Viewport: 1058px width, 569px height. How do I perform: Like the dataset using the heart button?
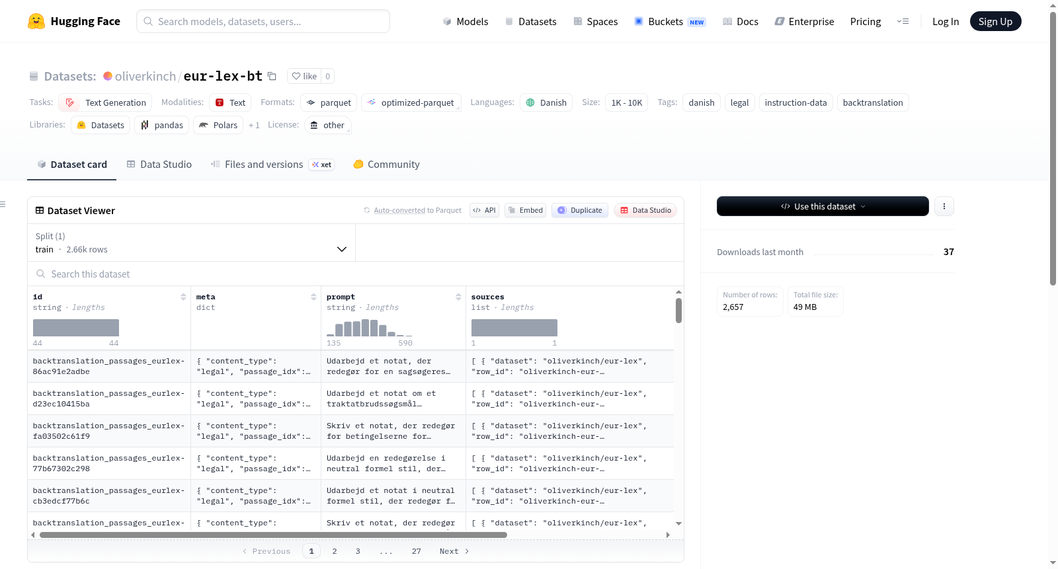[304, 76]
